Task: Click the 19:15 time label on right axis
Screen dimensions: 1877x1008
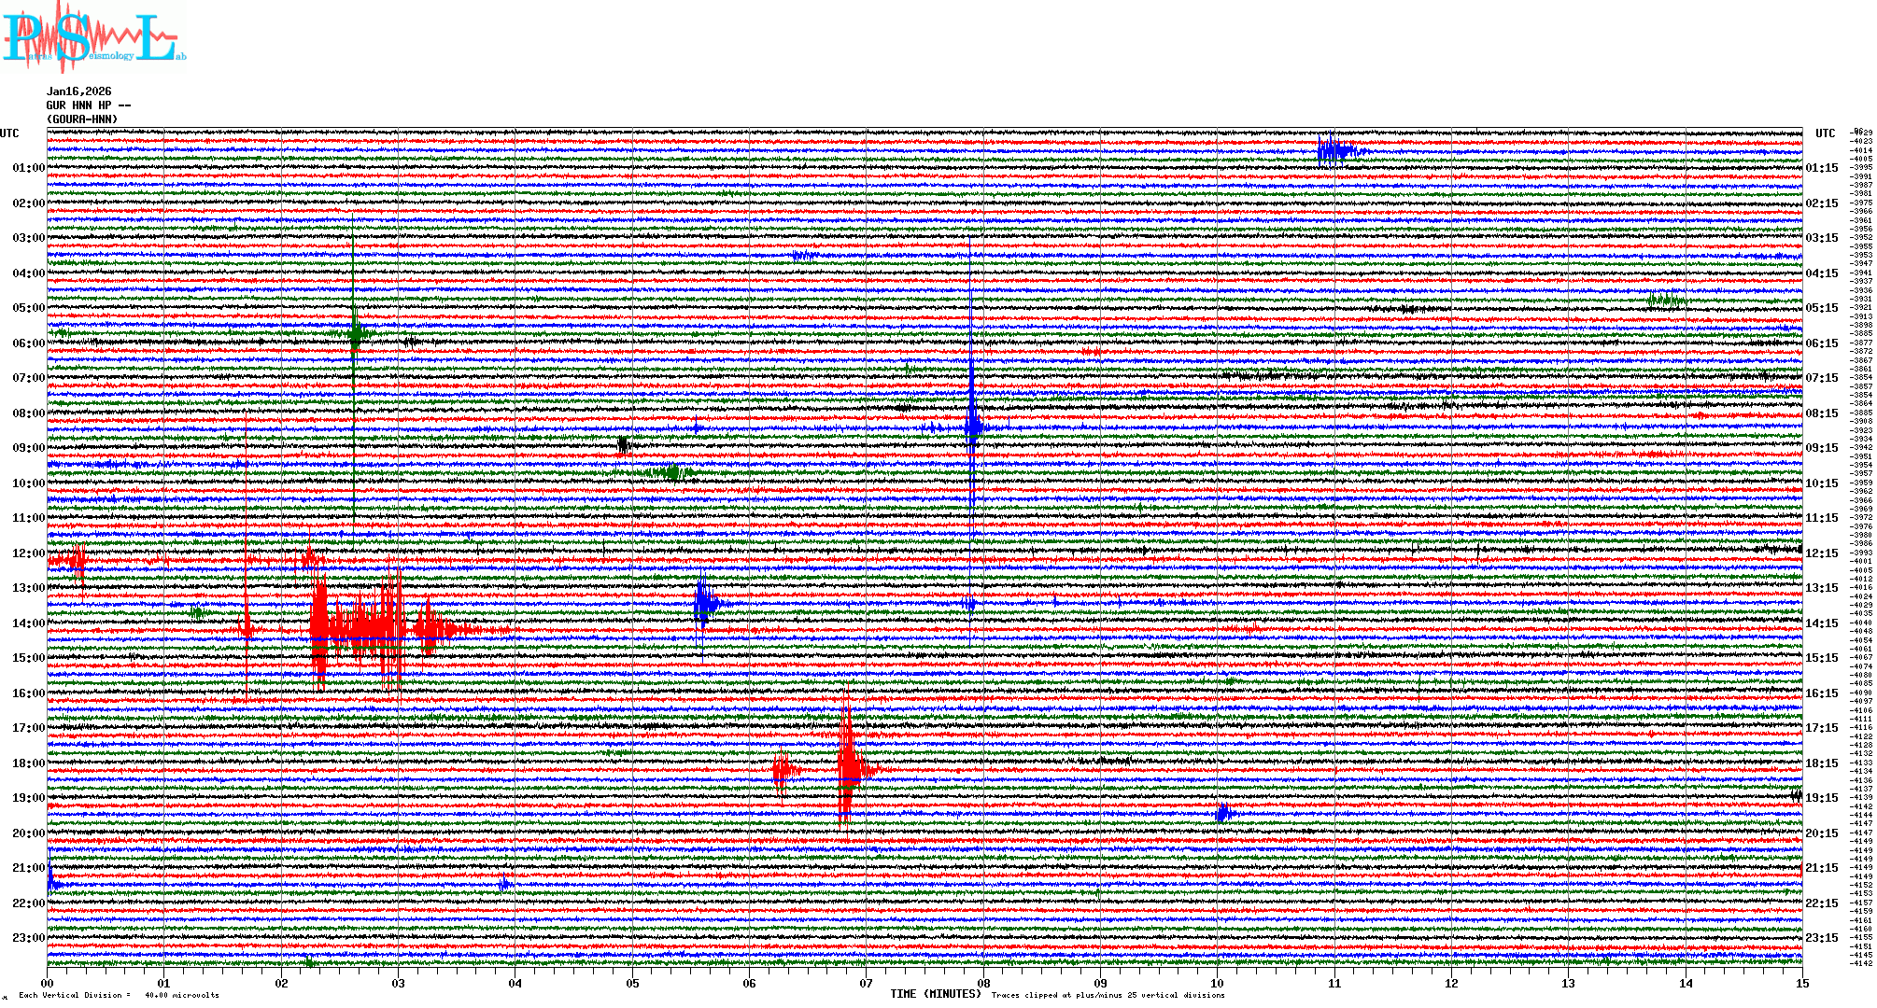Action: [1821, 798]
